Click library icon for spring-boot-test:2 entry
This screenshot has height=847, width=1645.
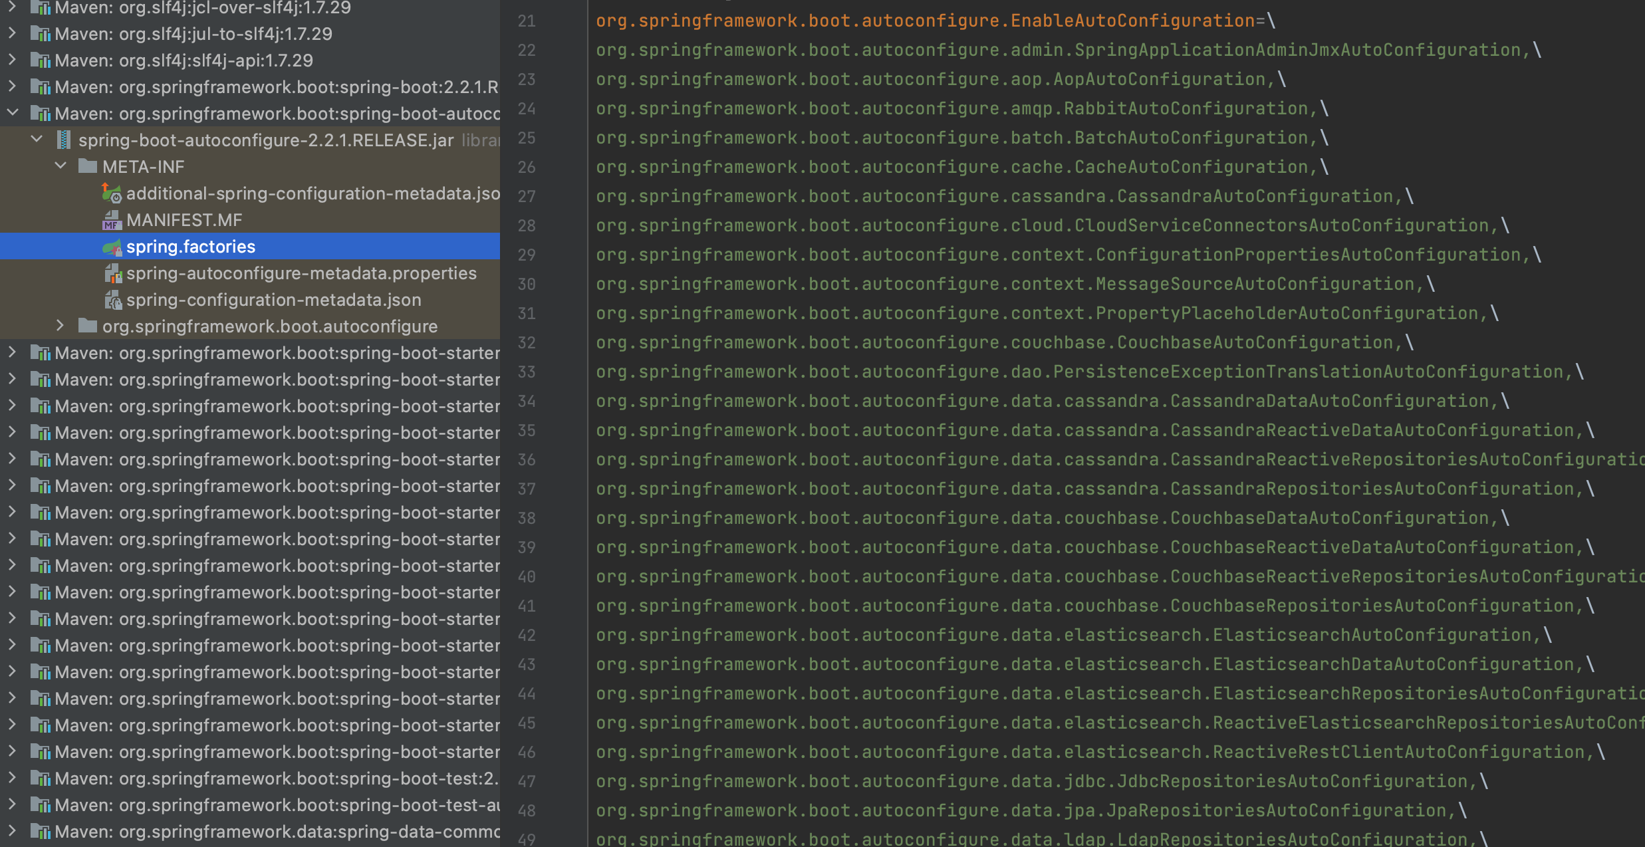click(41, 779)
